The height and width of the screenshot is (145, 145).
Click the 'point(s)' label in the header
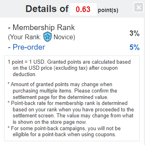tap(108, 10)
